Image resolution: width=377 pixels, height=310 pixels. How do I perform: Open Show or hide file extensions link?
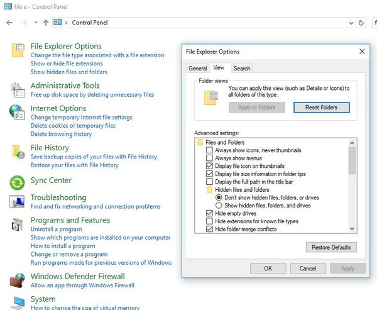coord(67,64)
